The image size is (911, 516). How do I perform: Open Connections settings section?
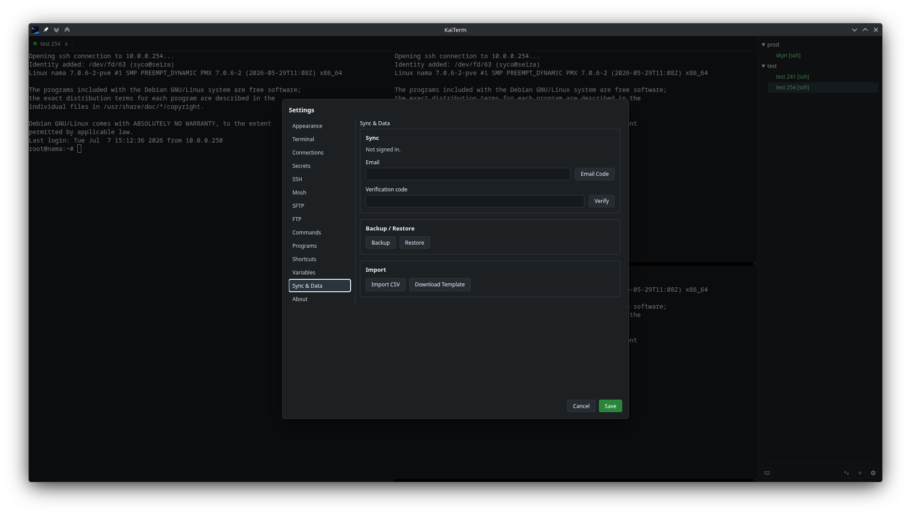[320, 153]
